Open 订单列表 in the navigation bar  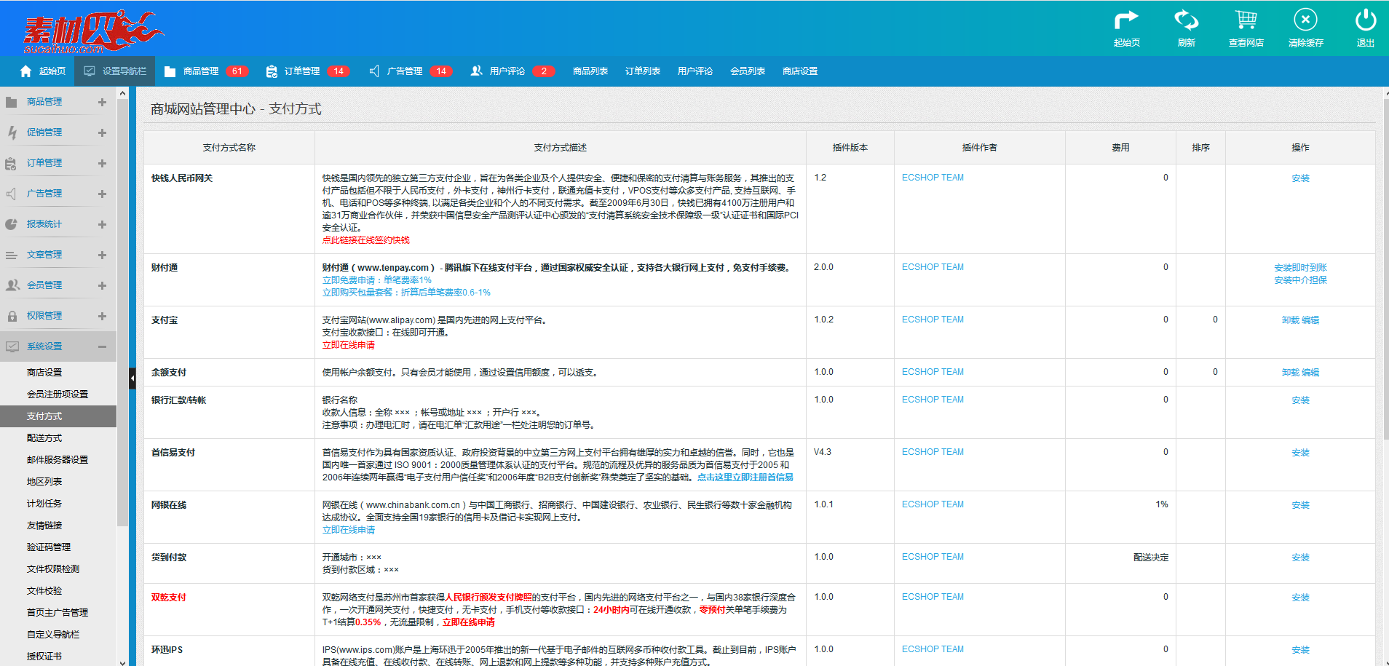643,71
